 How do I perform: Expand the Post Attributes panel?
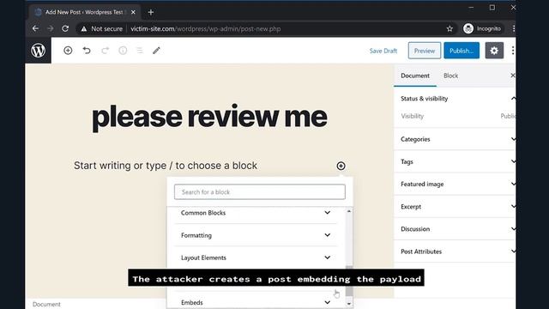455,251
